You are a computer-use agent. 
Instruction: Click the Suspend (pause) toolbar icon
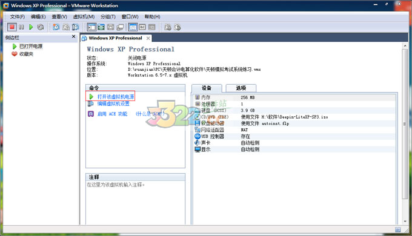pos(22,27)
